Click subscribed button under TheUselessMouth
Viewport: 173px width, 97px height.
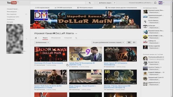pyautogui.click(x=156, y=59)
